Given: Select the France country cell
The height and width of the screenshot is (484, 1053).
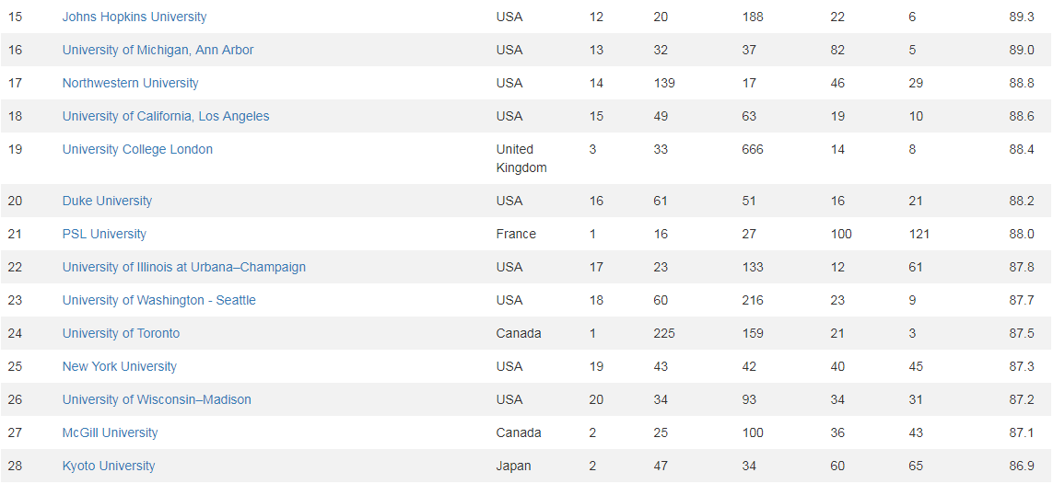Looking at the screenshot, I should point(516,234).
